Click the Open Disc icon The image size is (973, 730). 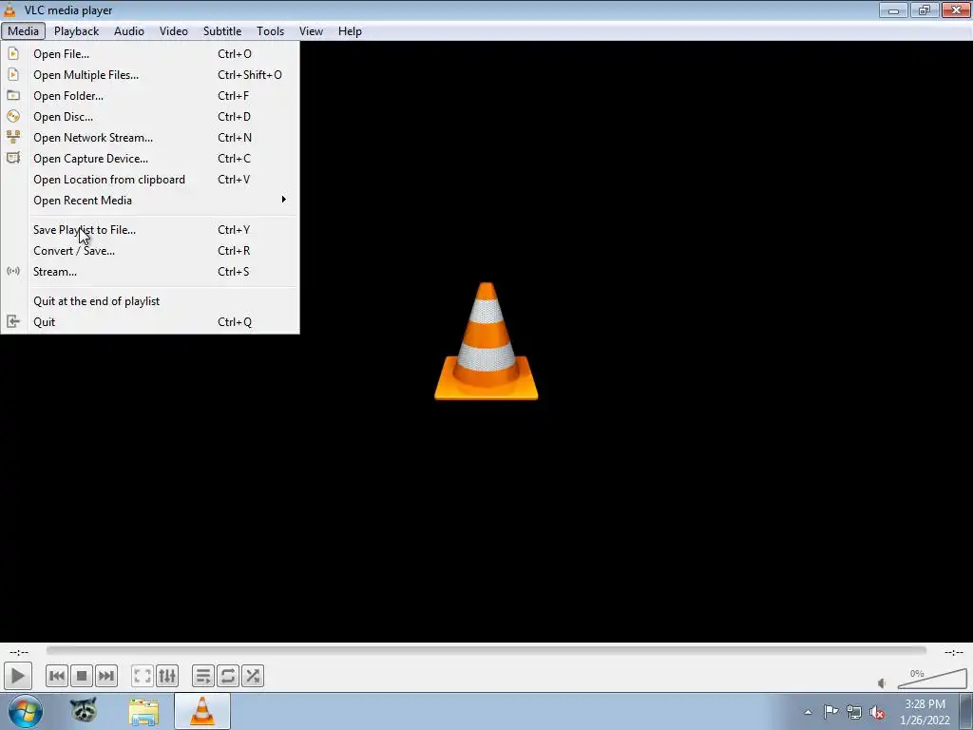[x=13, y=116]
